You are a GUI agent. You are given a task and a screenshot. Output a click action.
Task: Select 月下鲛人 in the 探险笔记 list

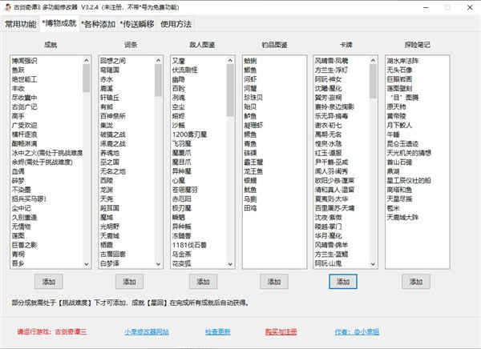(x=399, y=125)
